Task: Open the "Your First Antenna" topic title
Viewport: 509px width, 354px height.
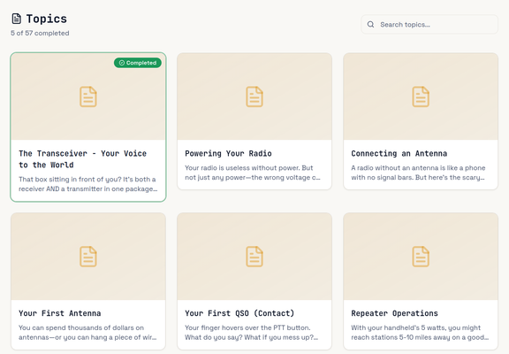Action: coord(60,313)
